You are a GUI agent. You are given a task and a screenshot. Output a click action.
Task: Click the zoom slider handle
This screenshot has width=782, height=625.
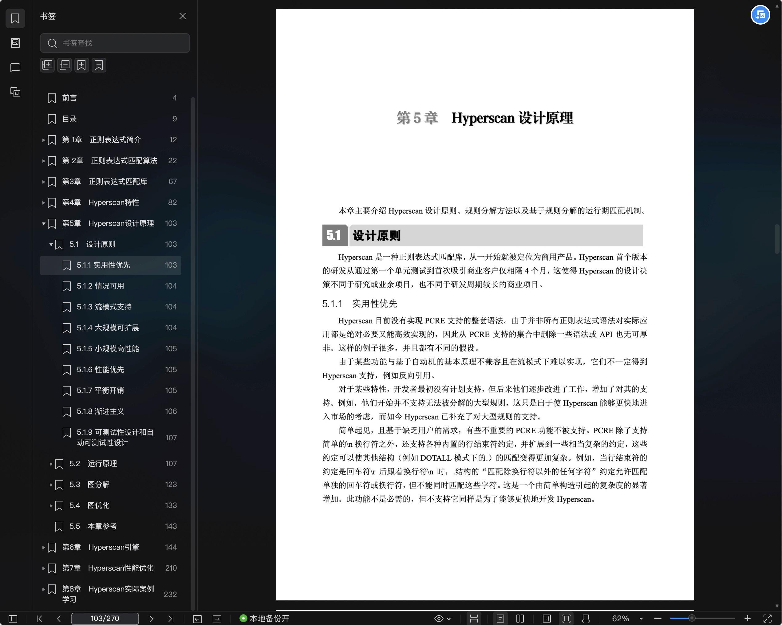[692, 618]
